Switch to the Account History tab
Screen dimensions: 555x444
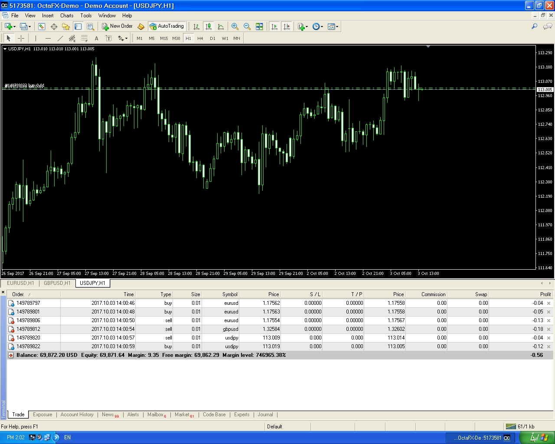coord(77,415)
